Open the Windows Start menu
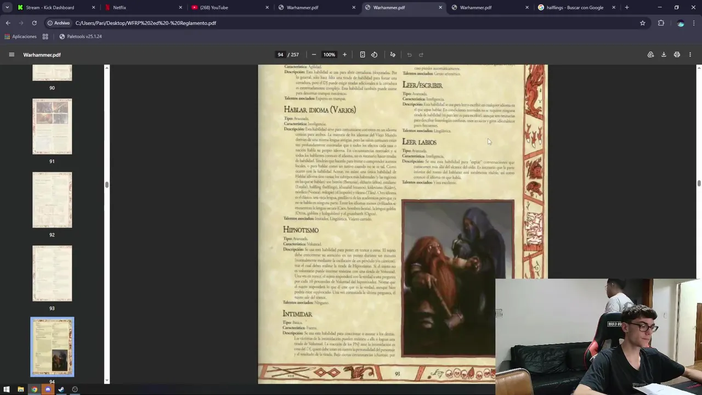 (x=7, y=390)
